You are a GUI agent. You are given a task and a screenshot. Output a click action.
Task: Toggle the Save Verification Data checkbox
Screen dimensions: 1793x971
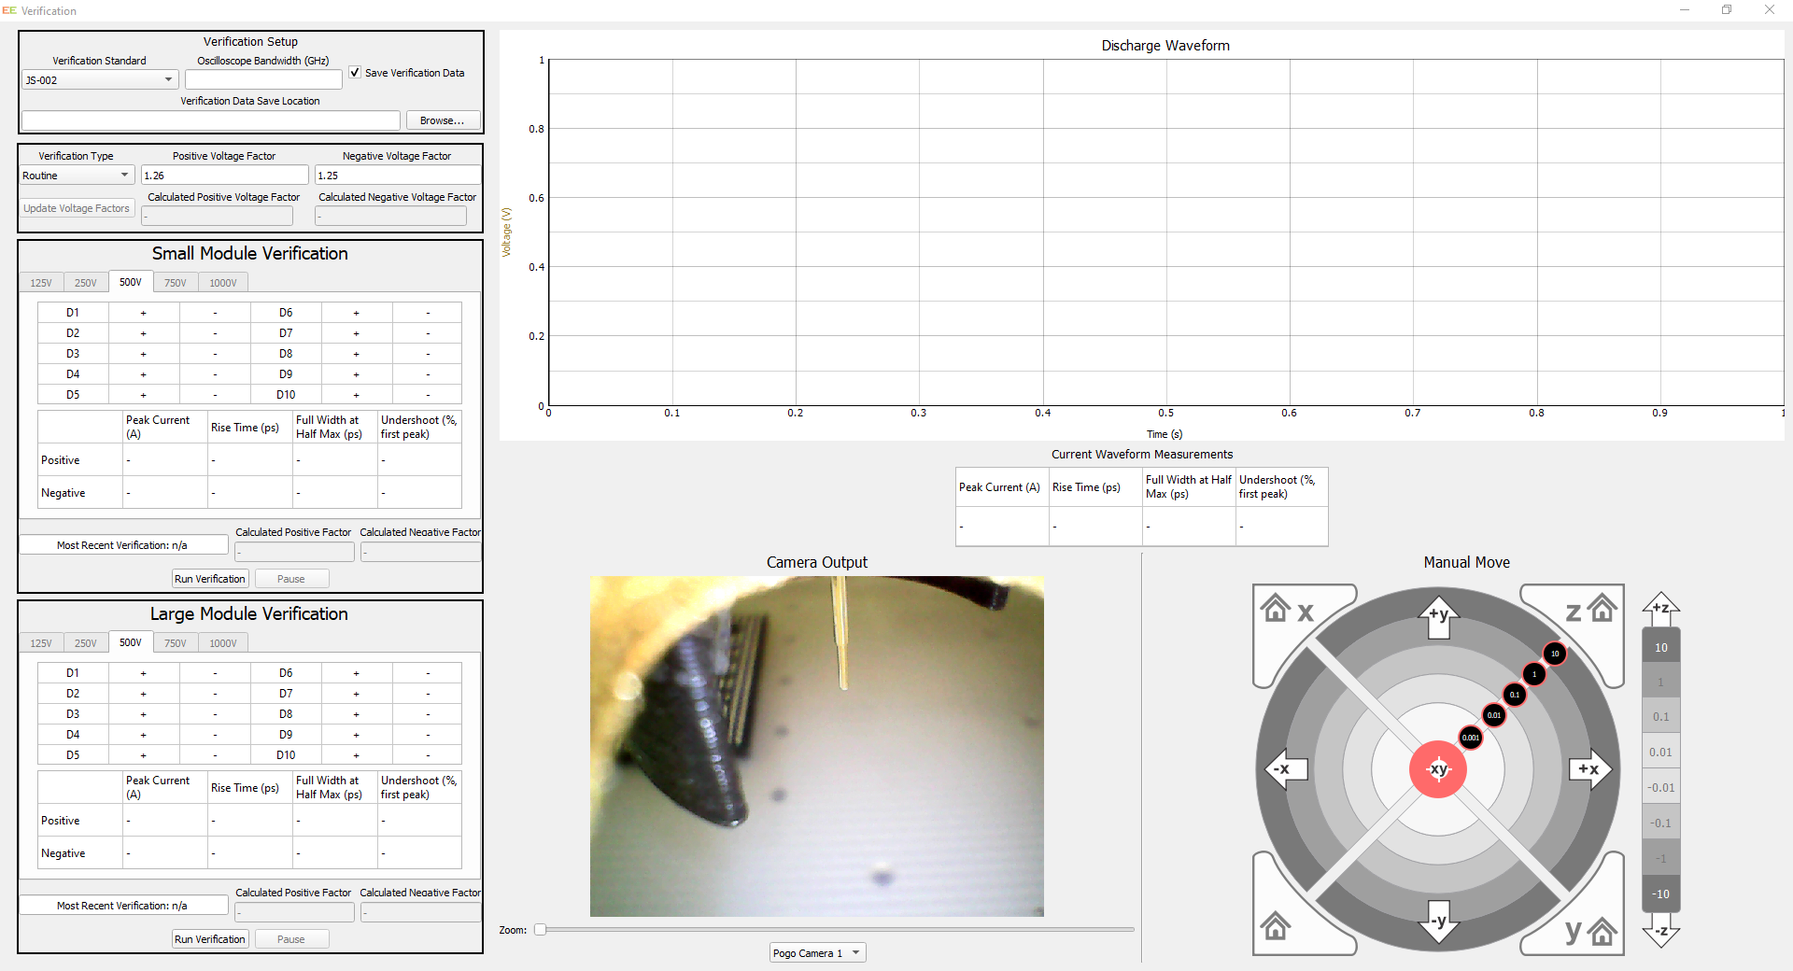355,72
